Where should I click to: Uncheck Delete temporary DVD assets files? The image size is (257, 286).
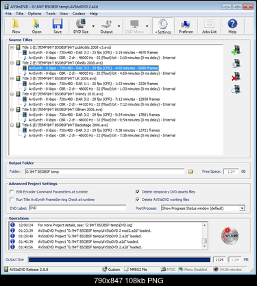pos(138,191)
